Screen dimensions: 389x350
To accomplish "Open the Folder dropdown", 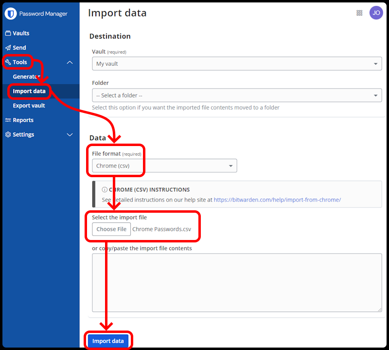I will click(237, 95).
